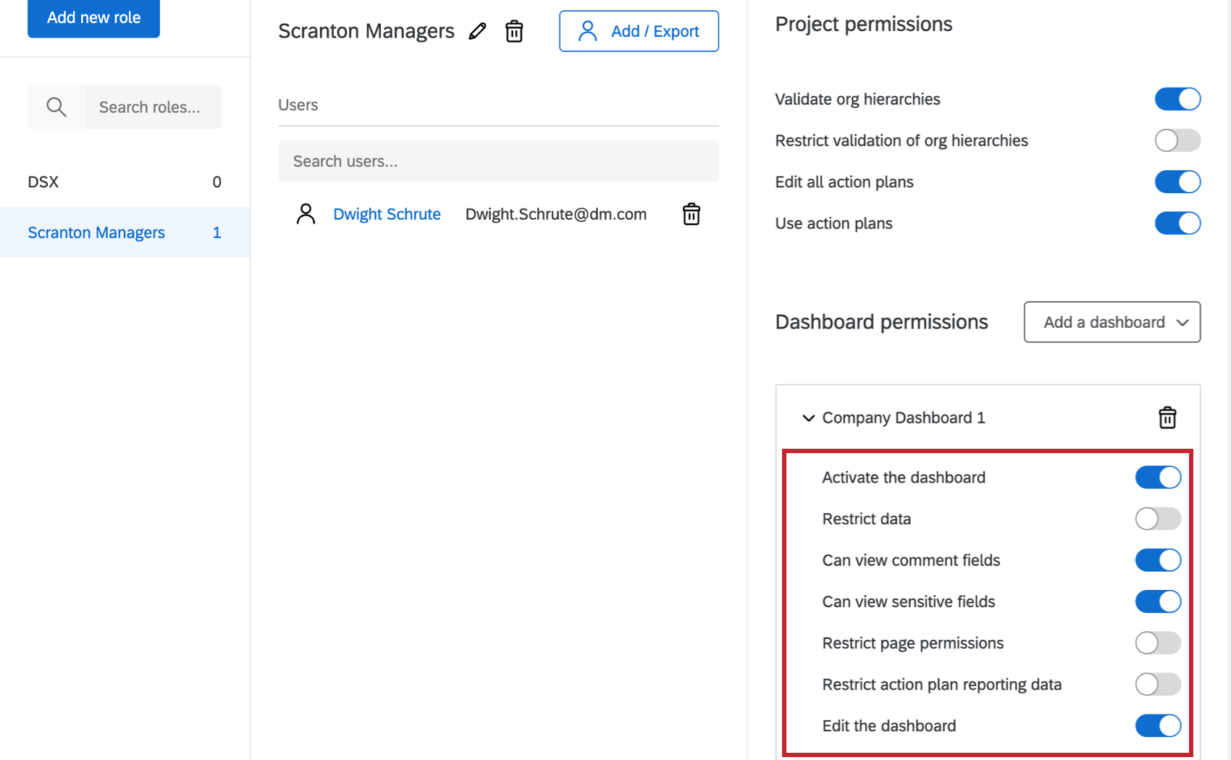Open the Add a dashboard dropdown

tap(1111, 322)
